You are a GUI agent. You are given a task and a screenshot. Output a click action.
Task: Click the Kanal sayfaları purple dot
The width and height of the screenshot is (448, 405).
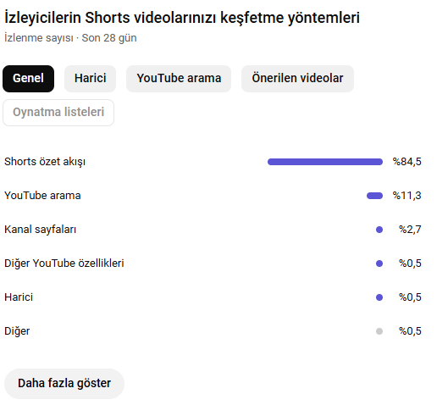click(x=379, y=230)
